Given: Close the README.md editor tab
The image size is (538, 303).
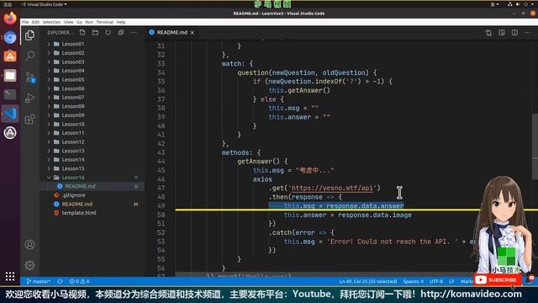Looking at the screenshot, I should [x=193, y=33].
